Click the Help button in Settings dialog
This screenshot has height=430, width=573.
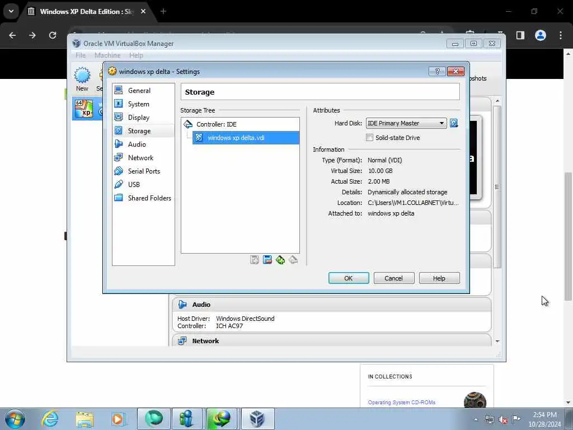point(439,278)
